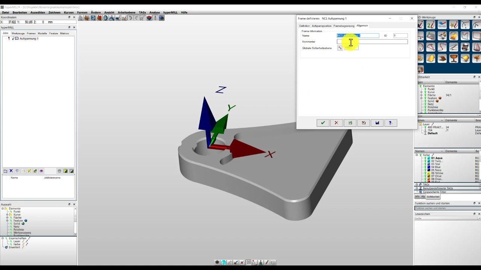Viewport: 481px width, 270px height.
Task: Click the blue X delete icon in Jobs panel
Action: coord(11,171)
